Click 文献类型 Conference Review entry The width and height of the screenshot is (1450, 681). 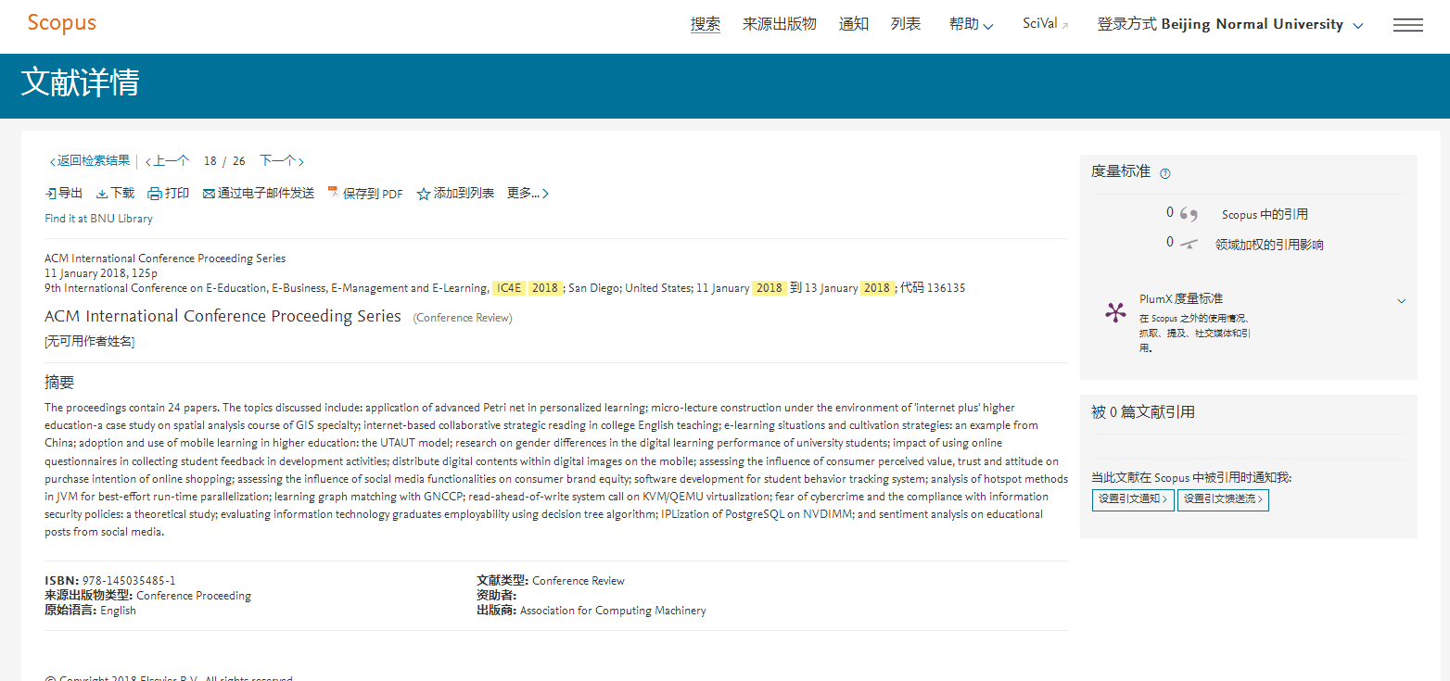click(551, 581)
